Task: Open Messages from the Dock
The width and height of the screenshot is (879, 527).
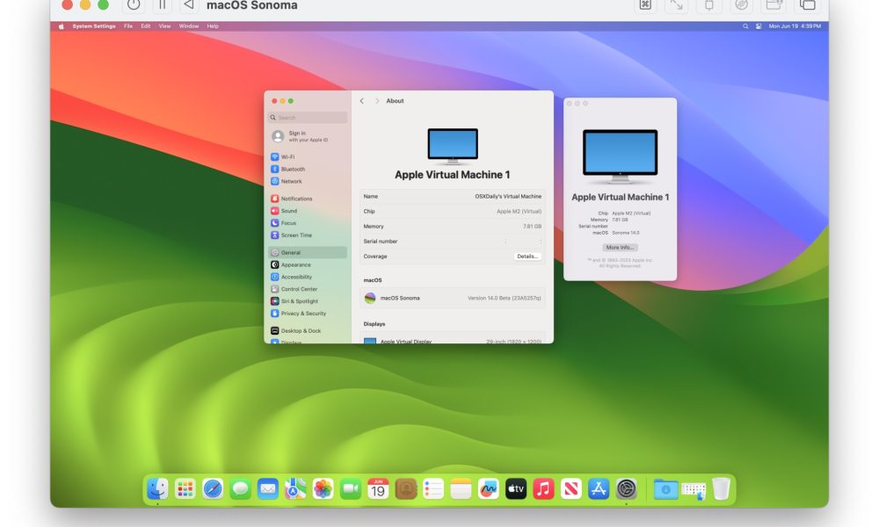Action: (x=241, y=489)
